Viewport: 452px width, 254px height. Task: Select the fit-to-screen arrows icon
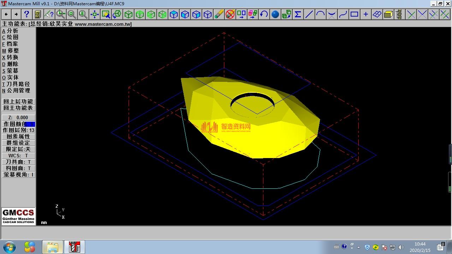(94, 14)
